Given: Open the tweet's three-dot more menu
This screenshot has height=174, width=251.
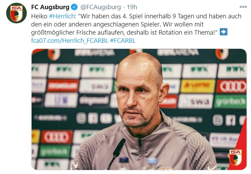Looking at the screenshot, I should point(243,7).
